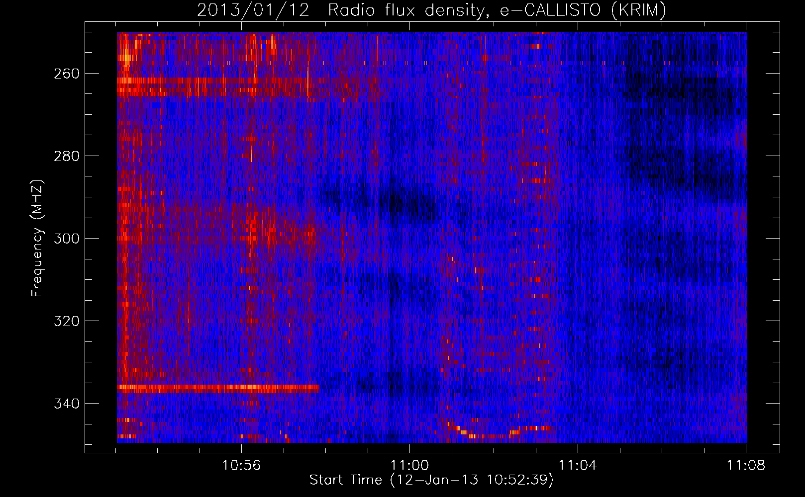Click the plot title 2013/01/12 Radio flux density
The image size is (805, 497).
431,10
